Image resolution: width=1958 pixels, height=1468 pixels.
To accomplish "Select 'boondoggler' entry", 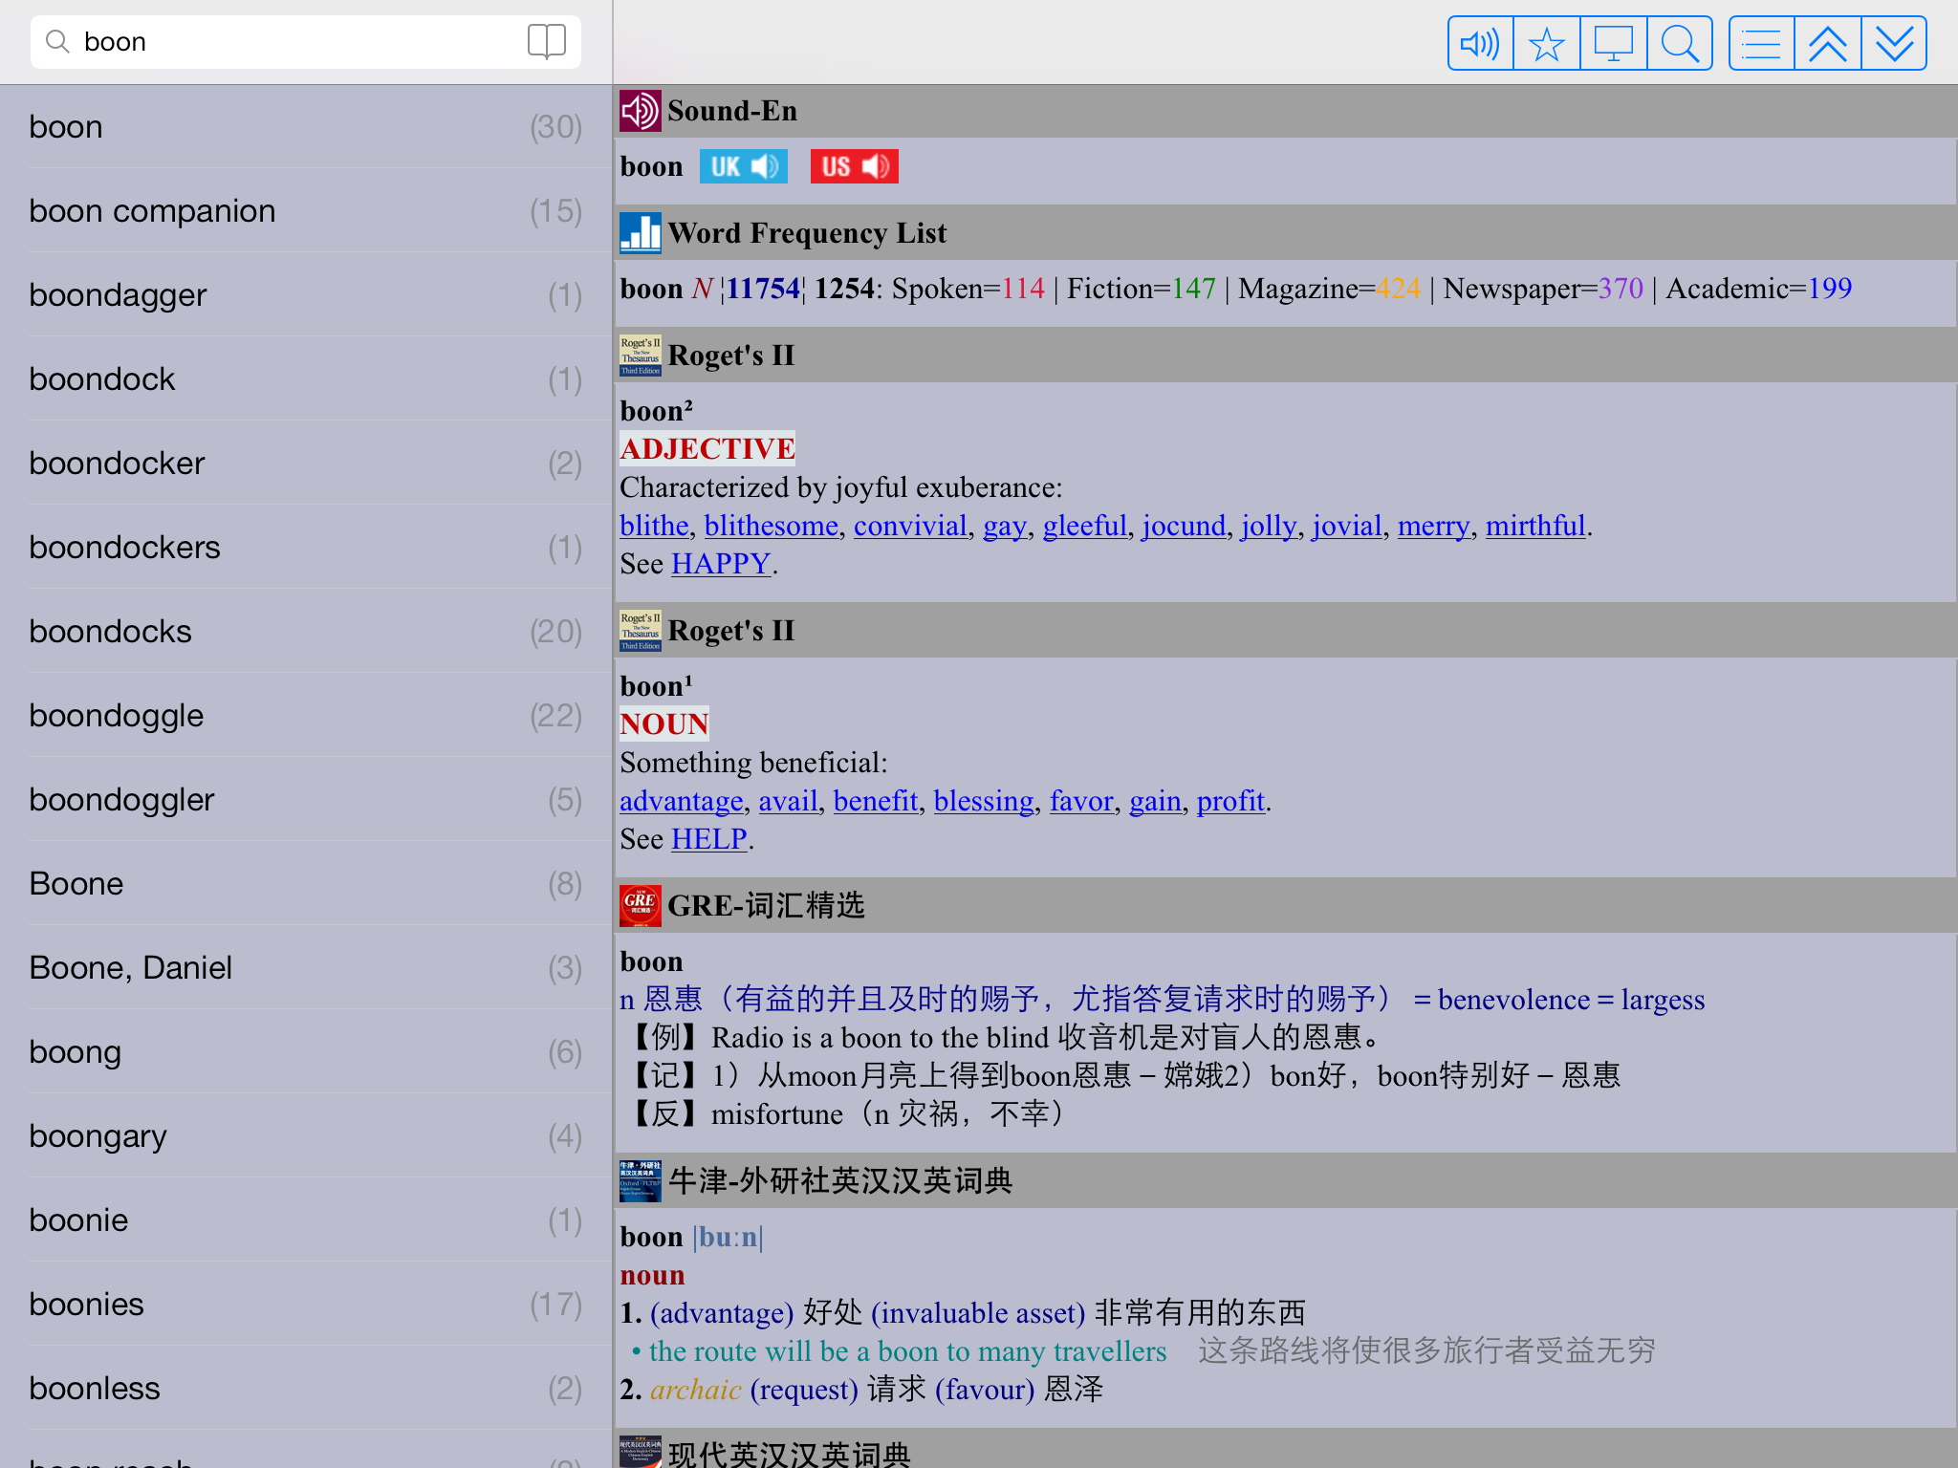I will tap(306, 800).
